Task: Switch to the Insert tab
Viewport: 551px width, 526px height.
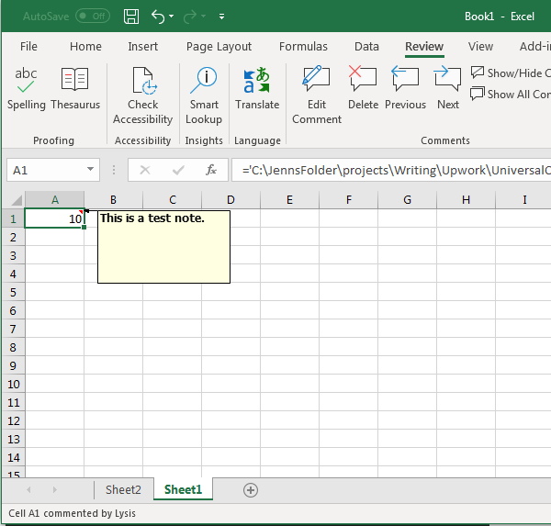Action: click(142, 47)
